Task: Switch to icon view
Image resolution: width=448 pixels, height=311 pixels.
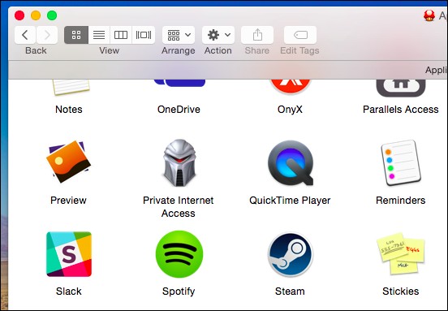Action: click(x=76, y=35)
